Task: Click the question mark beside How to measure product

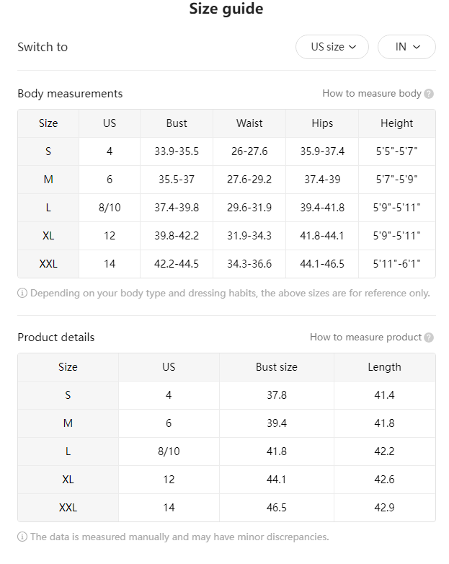Action: pos(429,338)
